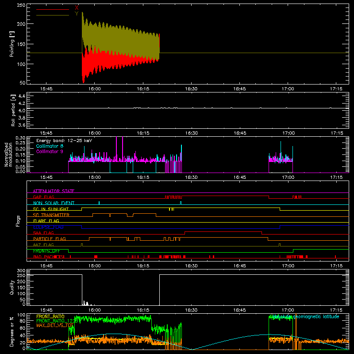This screenshot has height=354, width=354.
Task: Click the SC_TRANSMITTER flag label
Action: (x=51, y=215)
